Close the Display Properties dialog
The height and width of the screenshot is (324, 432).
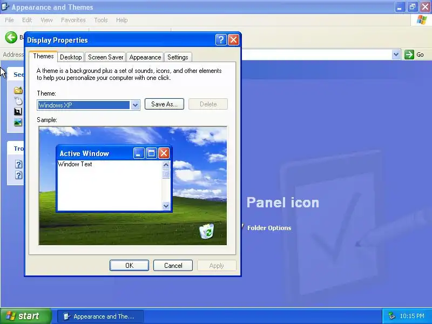pos(233,40)
